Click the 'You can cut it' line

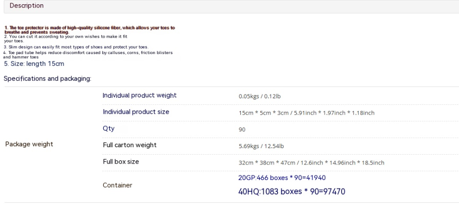coord(66,36)
